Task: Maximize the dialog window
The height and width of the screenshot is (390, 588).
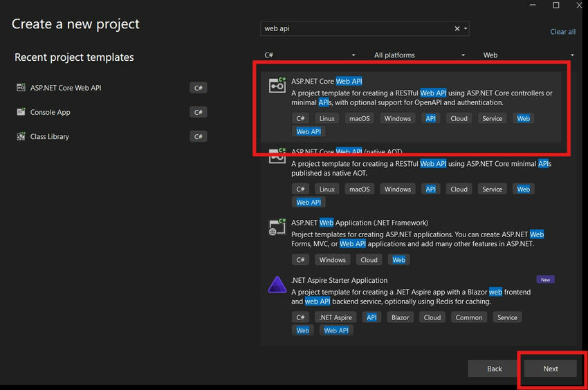Action: 555,6
